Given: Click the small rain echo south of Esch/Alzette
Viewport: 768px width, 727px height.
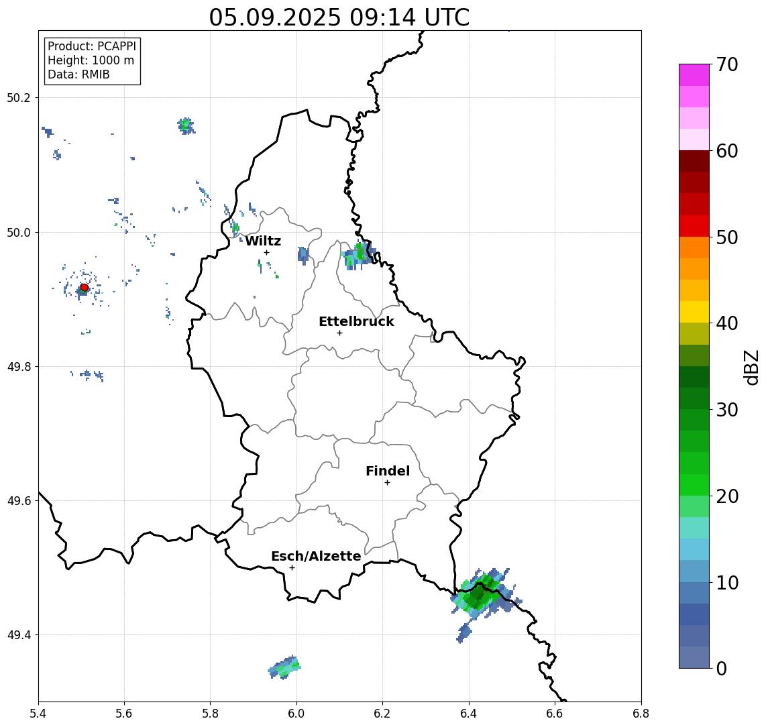Looking at the screenshot, I should [x=284, y=667].
